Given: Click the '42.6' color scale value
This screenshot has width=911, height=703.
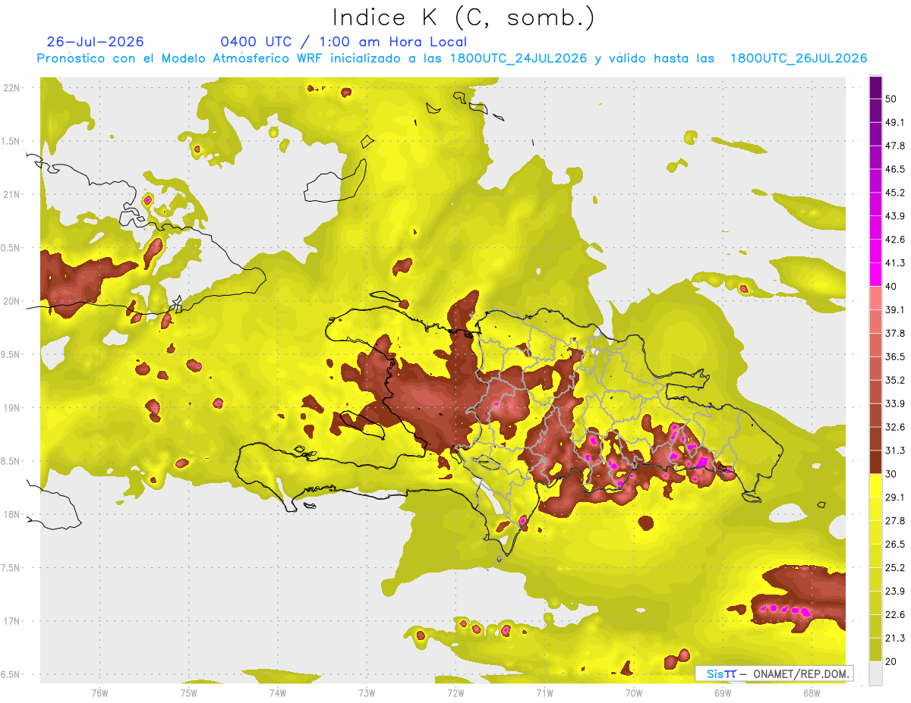Looking at the screenshot, I should click(895, 240).
